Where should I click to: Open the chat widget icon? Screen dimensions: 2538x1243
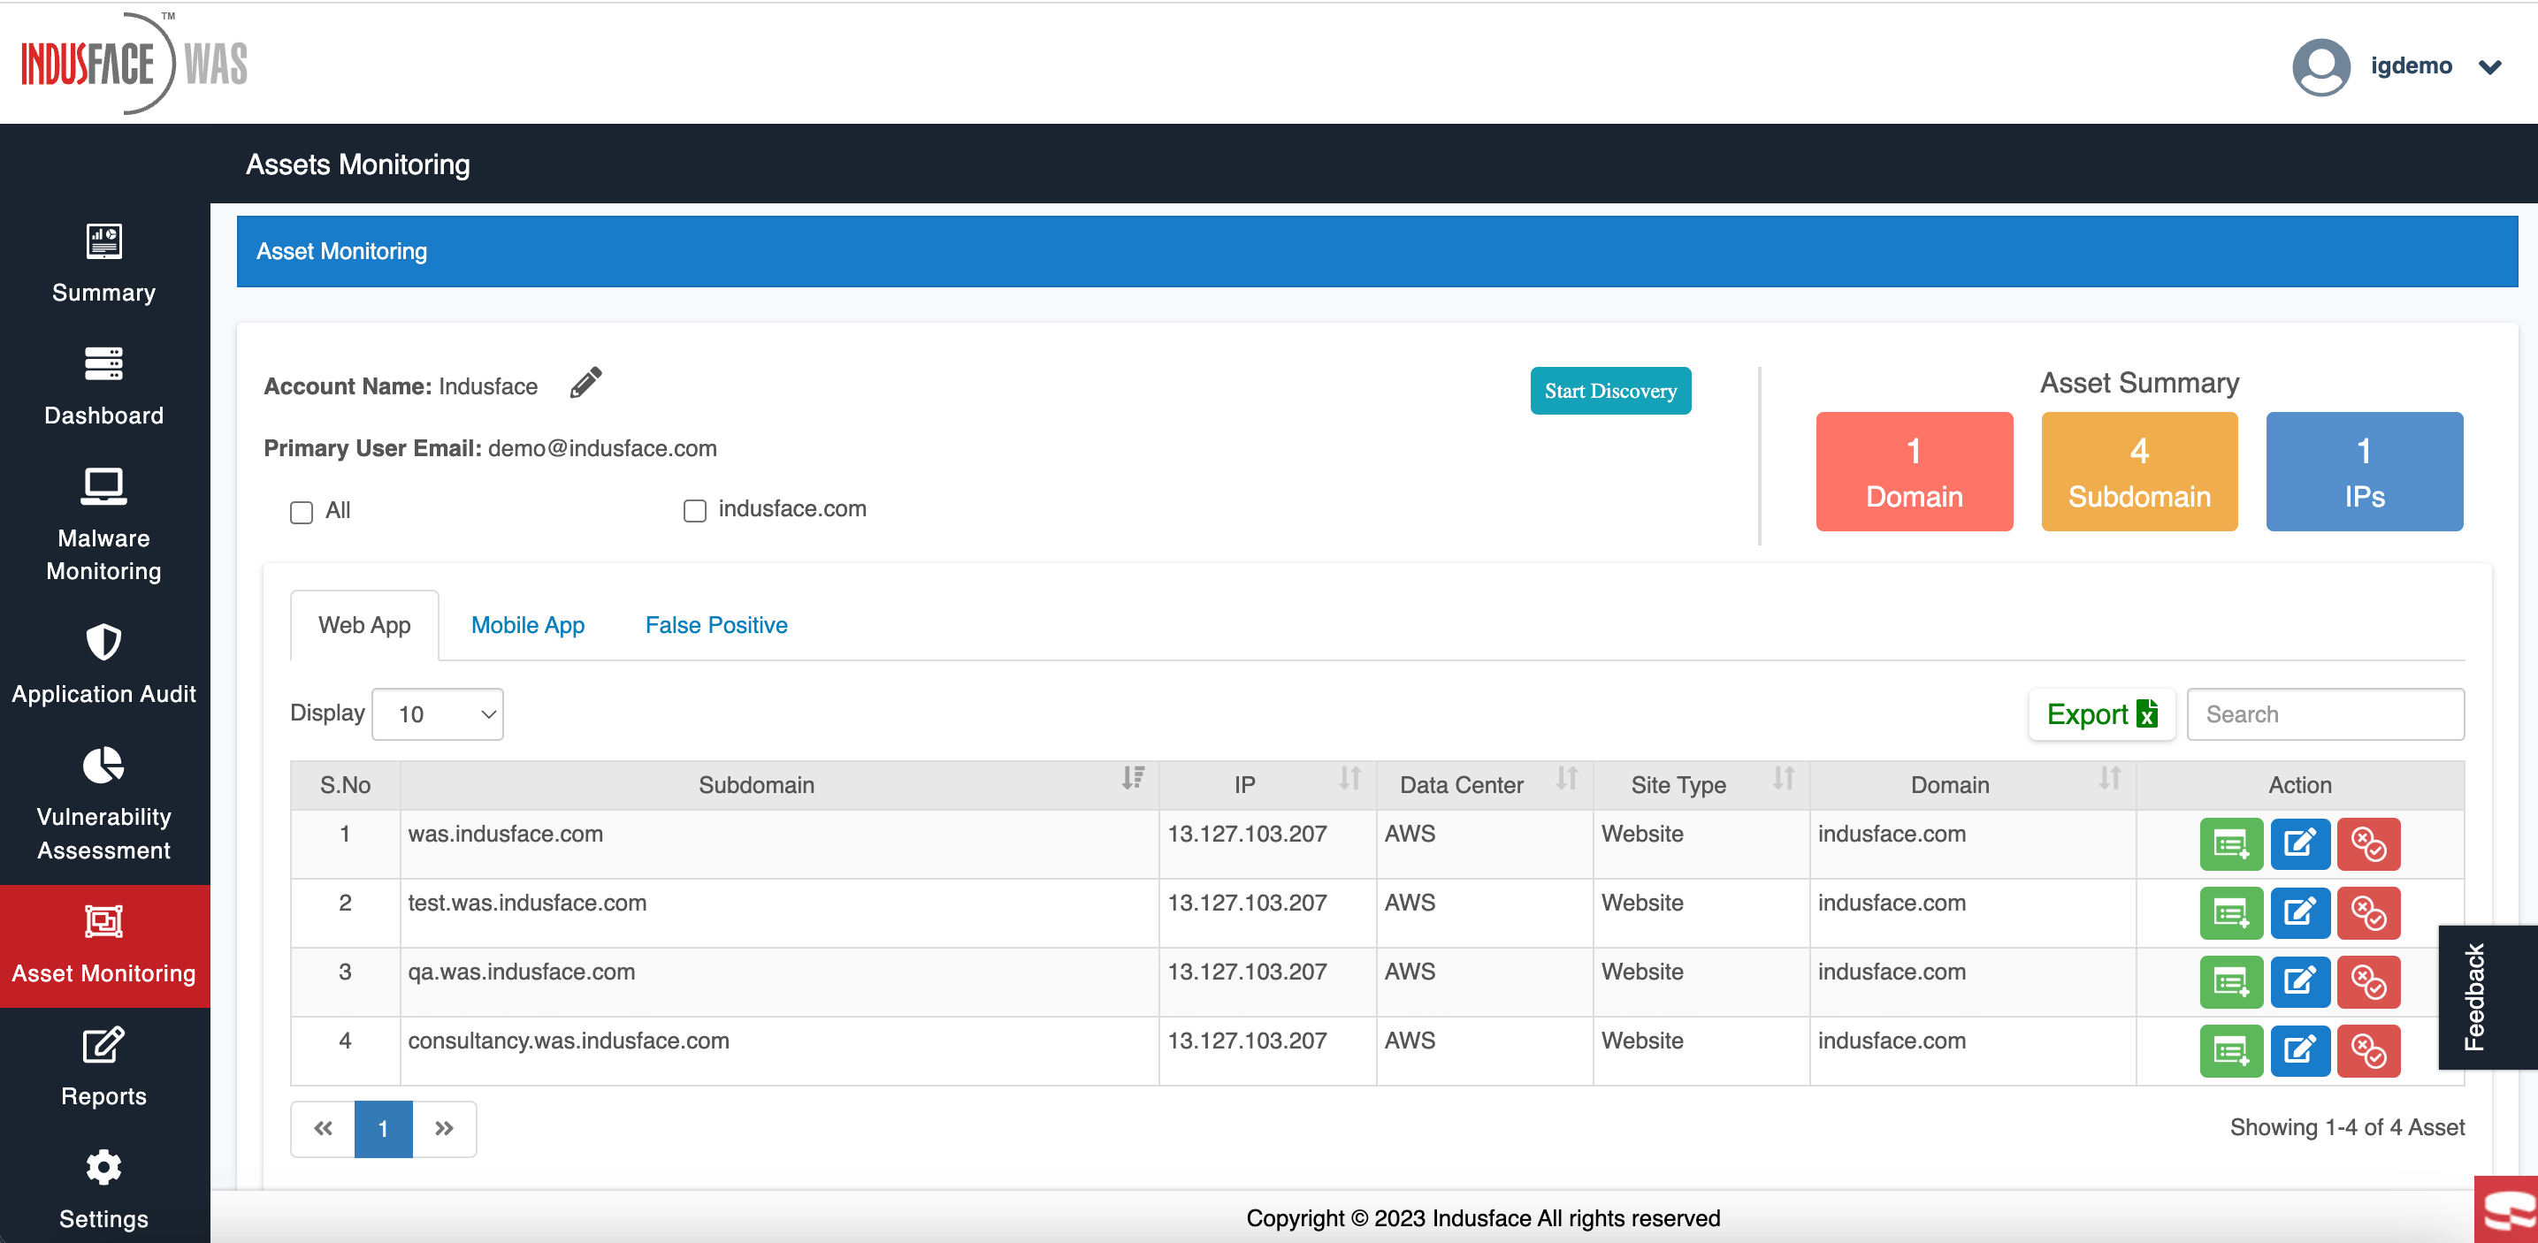coord(2506,1209)
